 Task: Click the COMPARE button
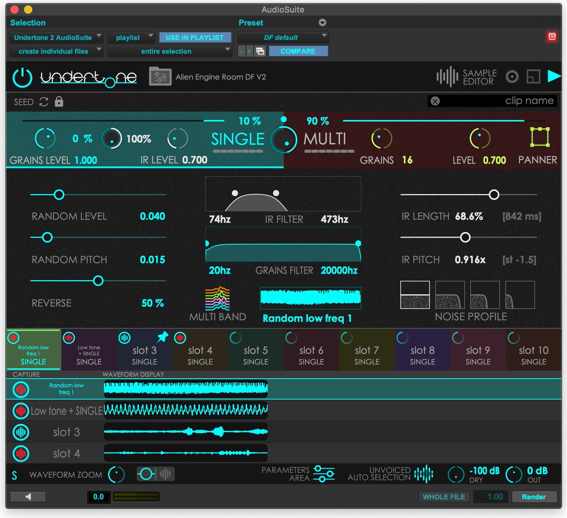(x=298, y=51)
